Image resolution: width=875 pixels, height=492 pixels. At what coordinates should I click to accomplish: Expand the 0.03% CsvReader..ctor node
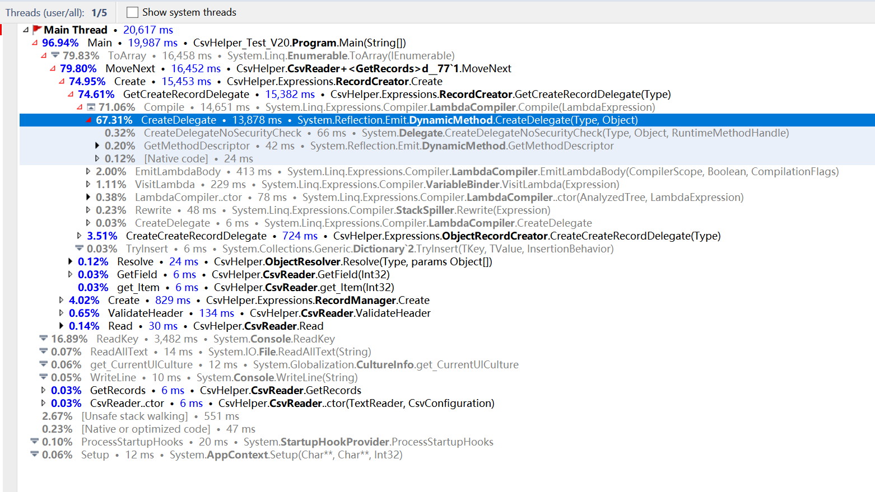click(44, 403)
